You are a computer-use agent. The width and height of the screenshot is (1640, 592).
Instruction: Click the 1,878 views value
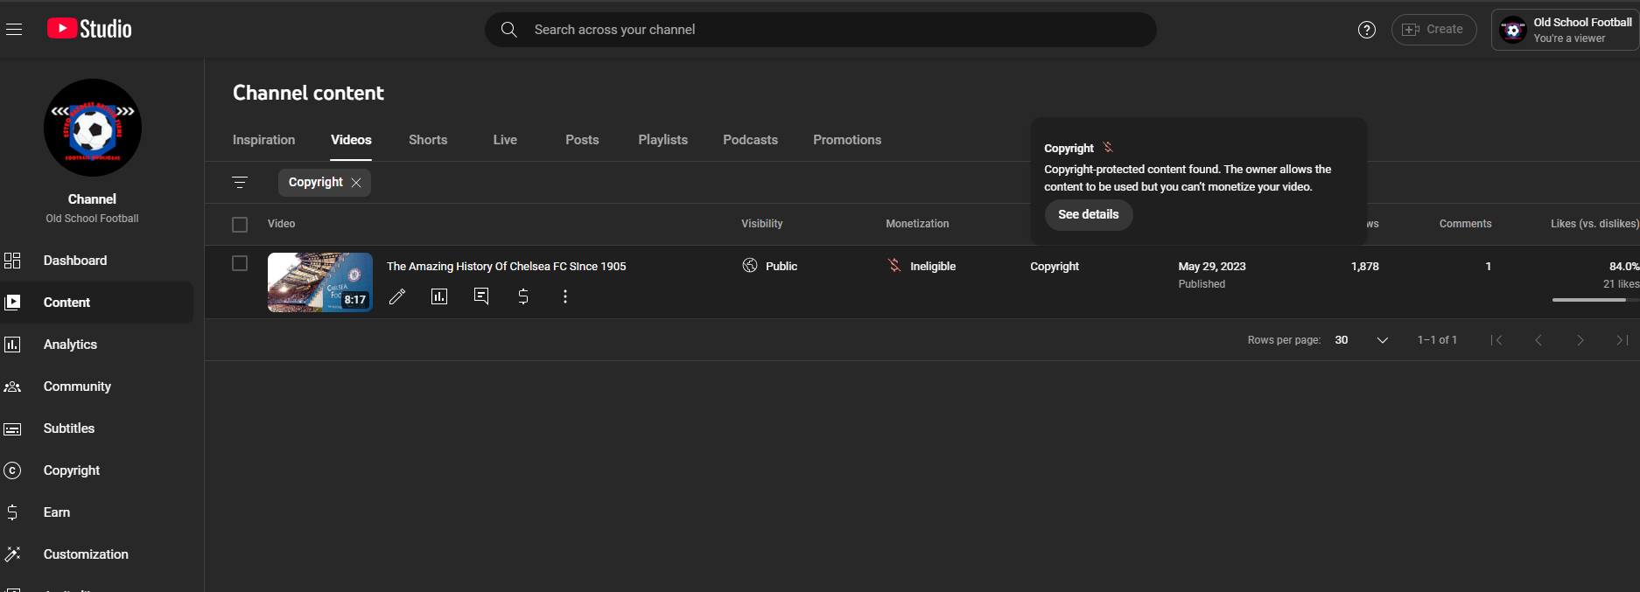(1364, 266)
